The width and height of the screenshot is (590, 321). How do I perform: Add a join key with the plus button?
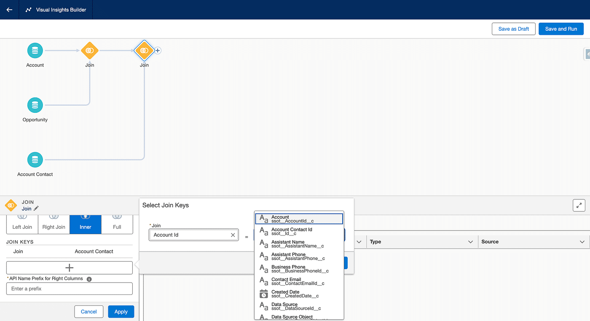70,268
